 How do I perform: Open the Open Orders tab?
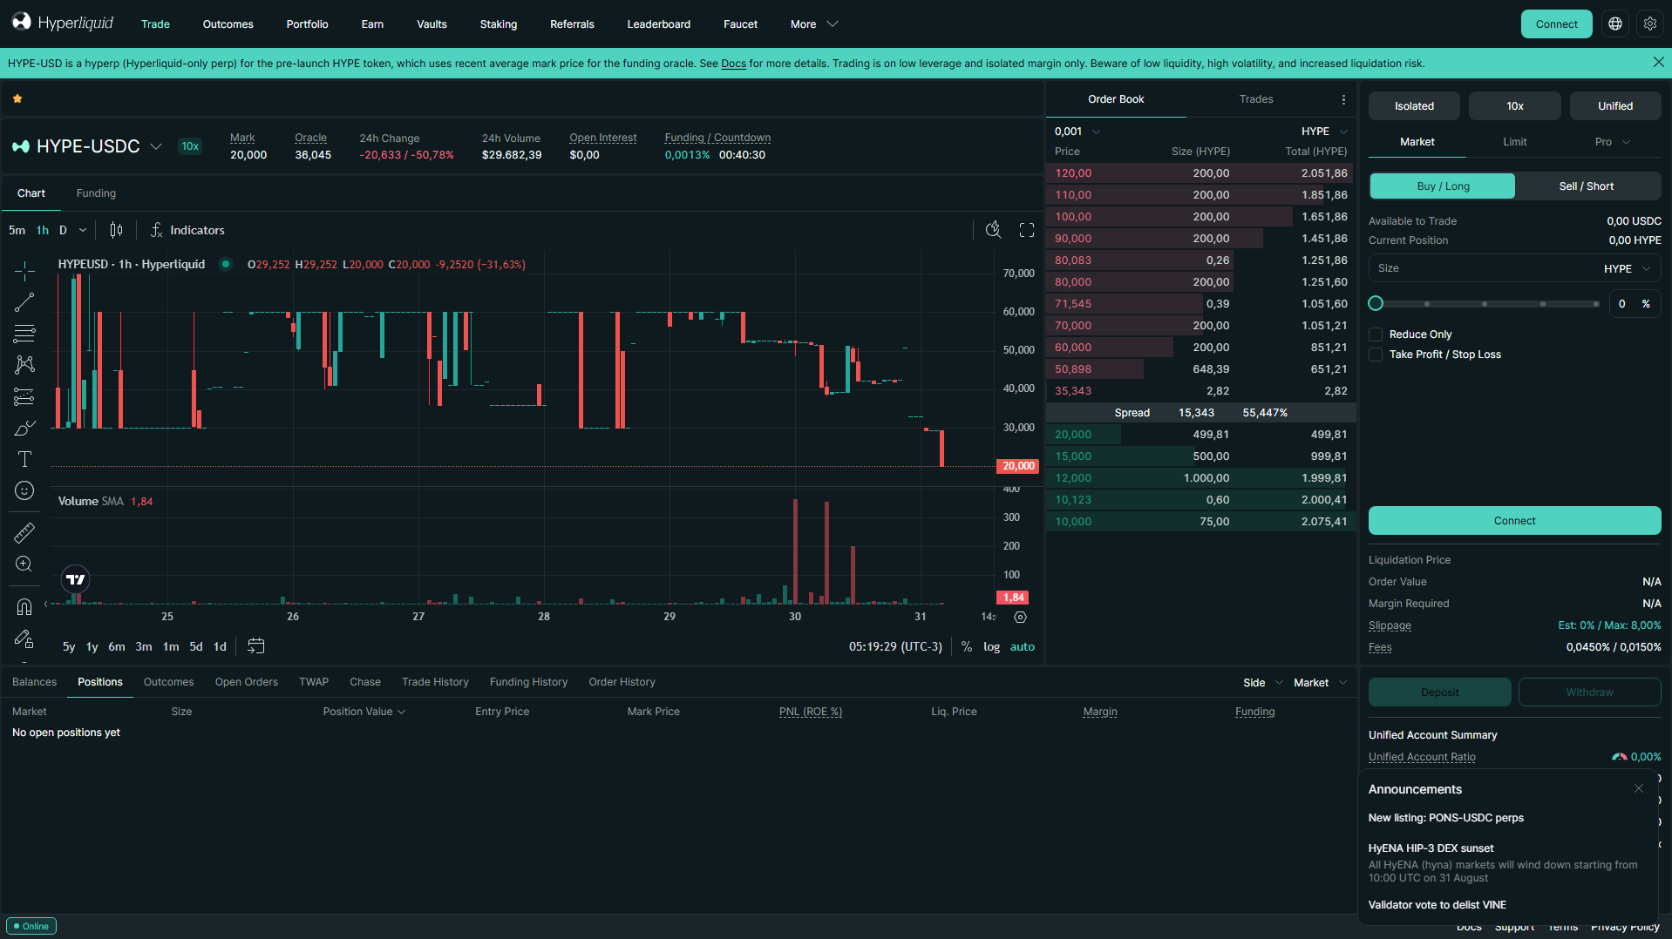click(x=247, y=682)
